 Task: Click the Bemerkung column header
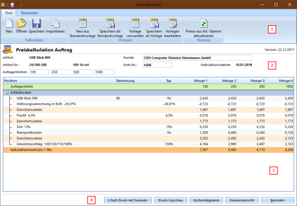coord(137,81)
